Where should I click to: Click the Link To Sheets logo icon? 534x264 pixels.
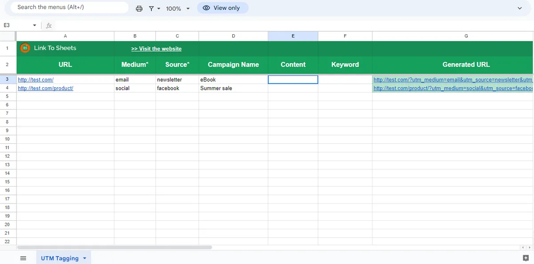pos(25,48)
